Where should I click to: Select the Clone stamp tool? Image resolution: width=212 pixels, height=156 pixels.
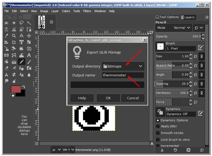click(6, 75)
